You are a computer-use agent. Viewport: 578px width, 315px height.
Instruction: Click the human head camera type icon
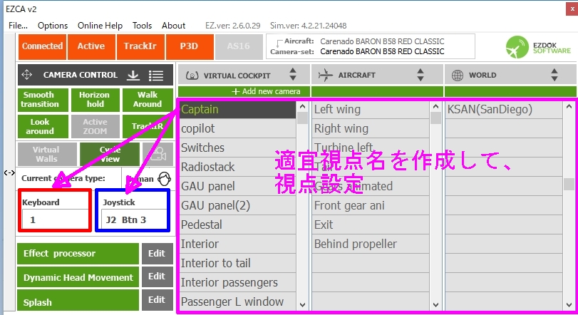click(x=164, y=179)
